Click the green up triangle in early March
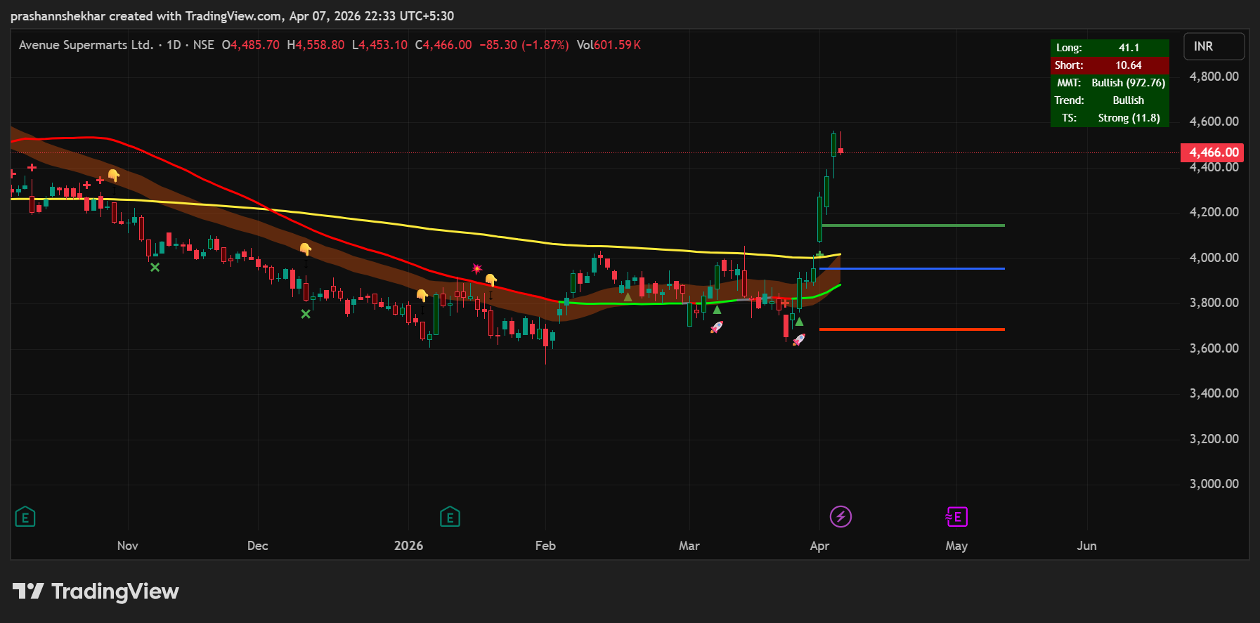The width and height of the screenshot is (1260, 623). click(x=717, y=310)
